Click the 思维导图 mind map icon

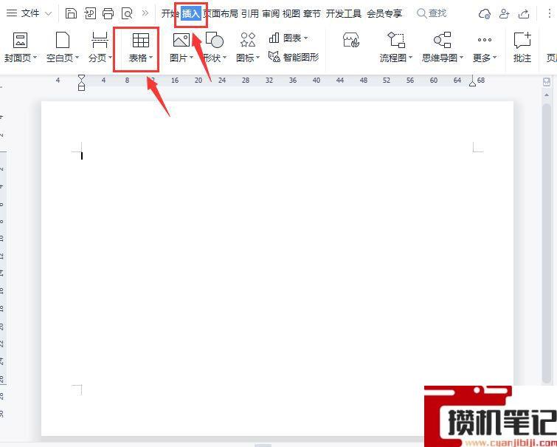443,40
